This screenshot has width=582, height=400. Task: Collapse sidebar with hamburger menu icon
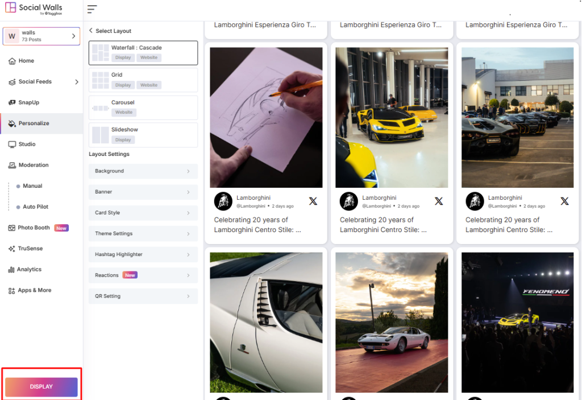(92, 9)
